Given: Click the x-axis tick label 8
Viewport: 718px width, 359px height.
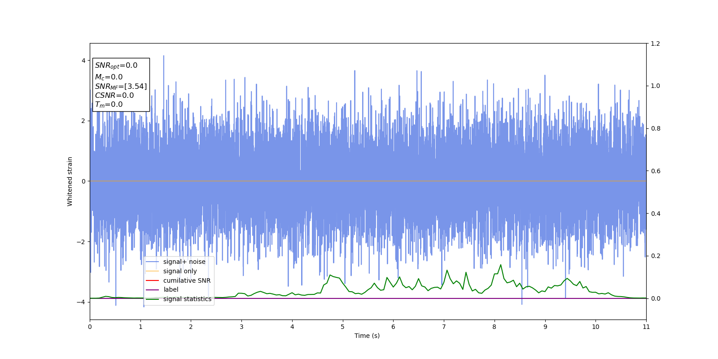Looking at the screenshot, I should coord(495,327).
